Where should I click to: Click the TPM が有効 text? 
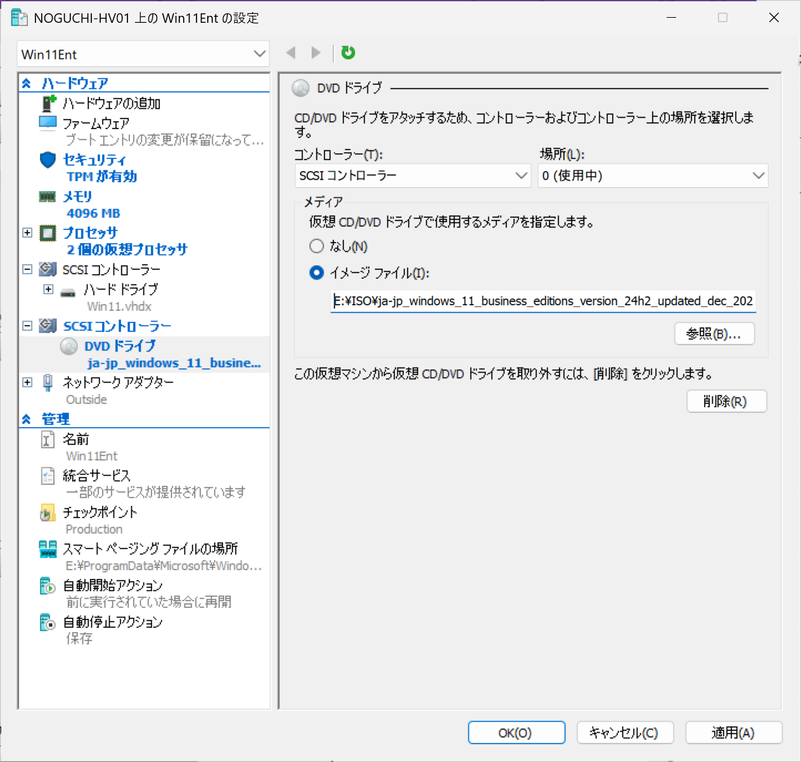click(101, 177)
